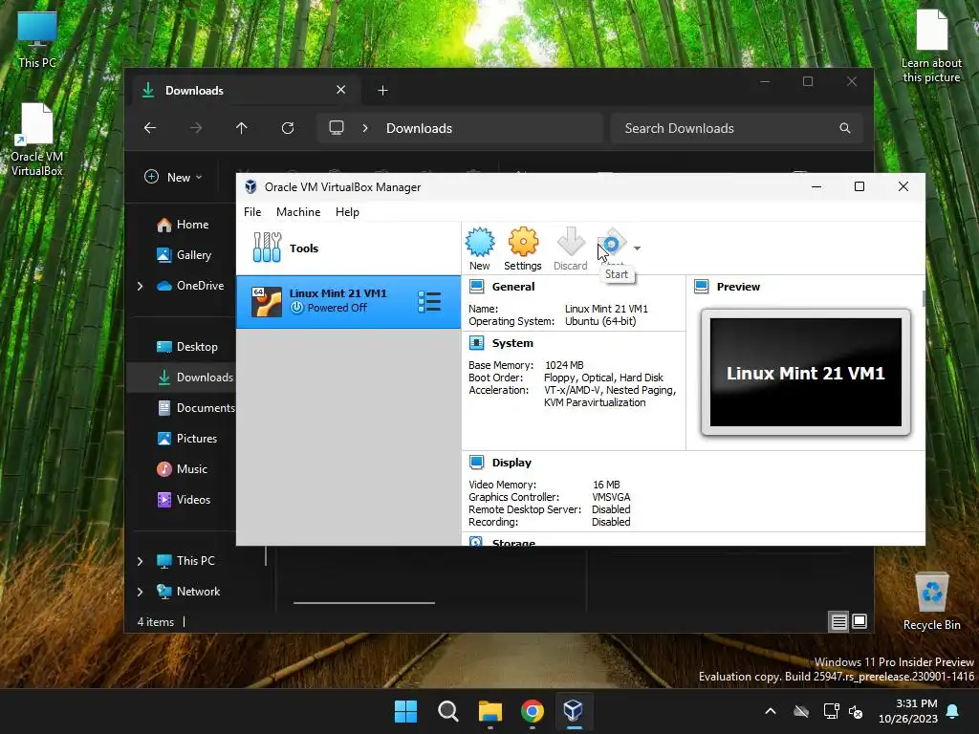The width and height of the screenshot is (979, 734).
Task: Open File Explorer from taskbar
Action: 490,711
